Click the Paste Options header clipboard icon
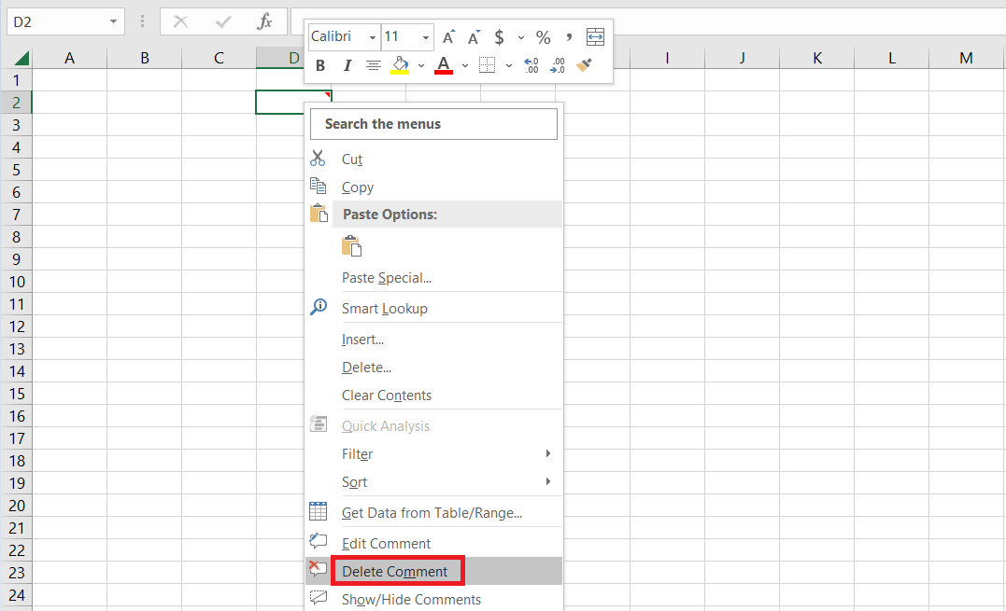Screen dimensions: 1006x611 (x=319, y=214)
